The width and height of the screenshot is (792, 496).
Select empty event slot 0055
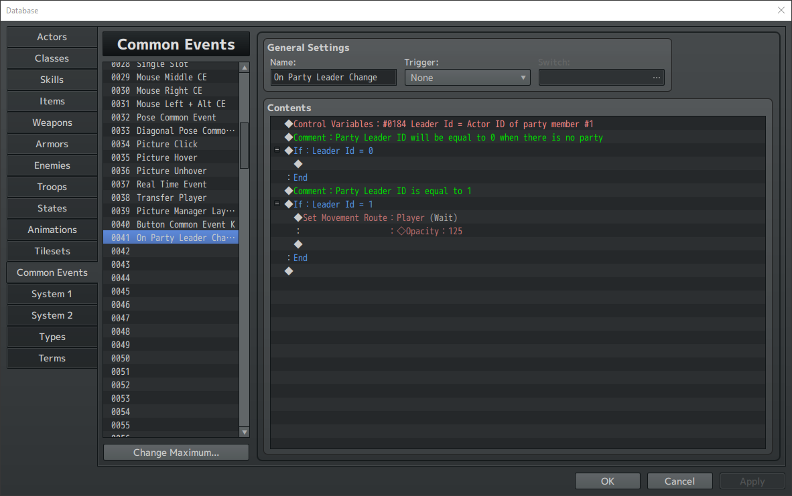point(171,425)
